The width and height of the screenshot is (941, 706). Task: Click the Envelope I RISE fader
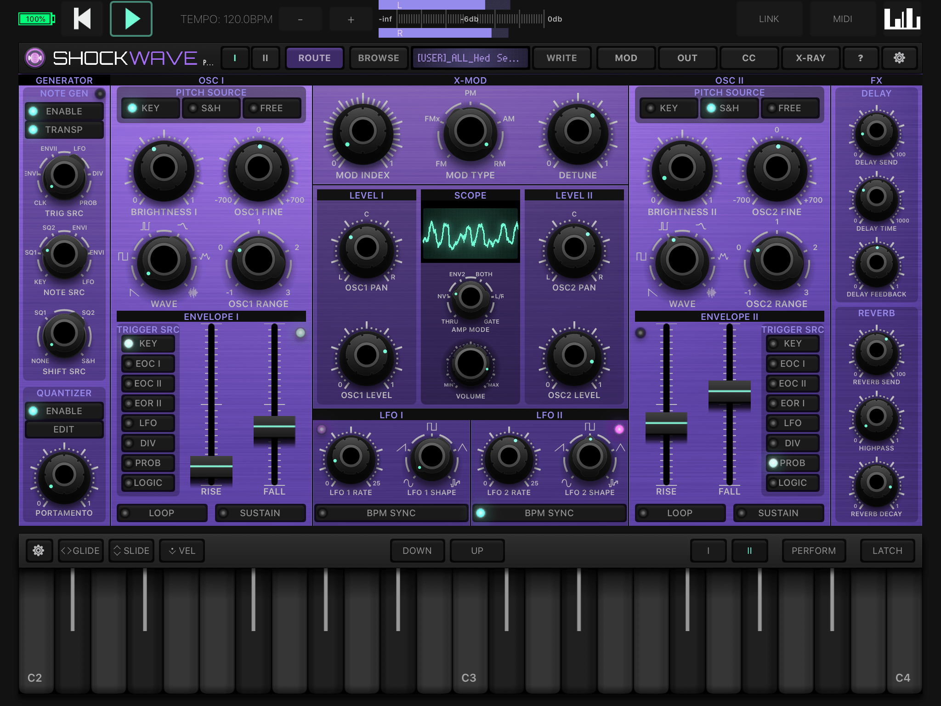point(211,466)
